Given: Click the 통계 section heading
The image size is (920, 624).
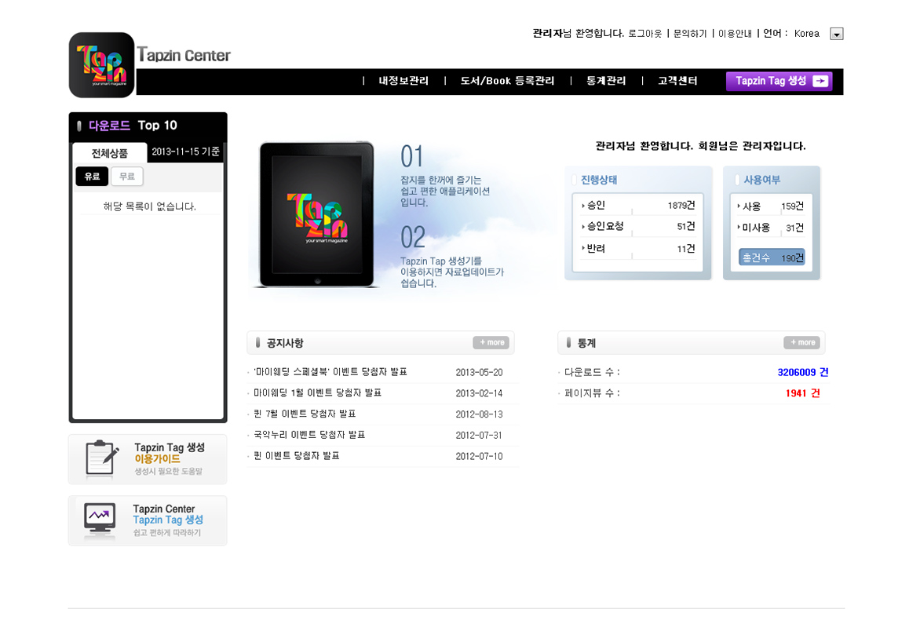Looking at the screenshot, I should click(586, 343).
